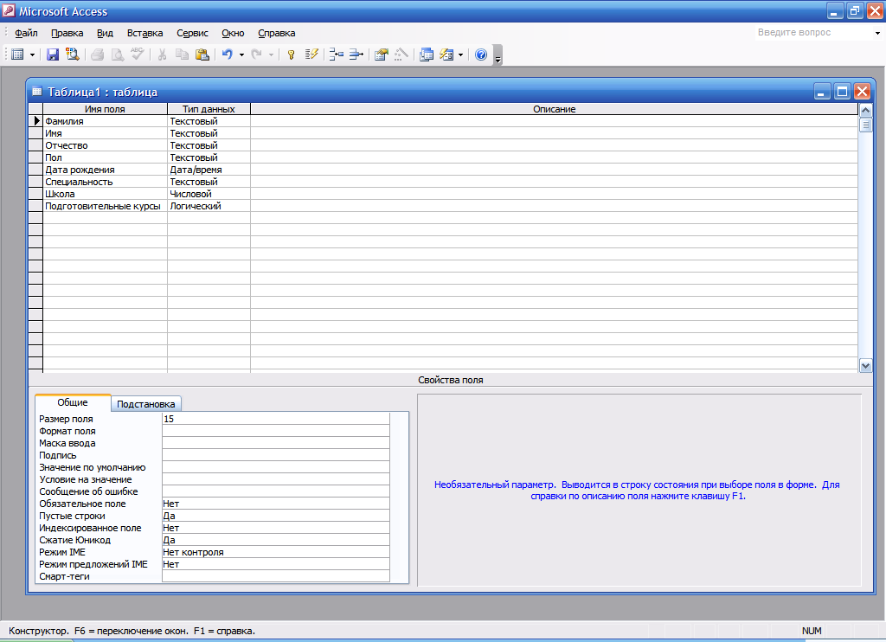
Task: Click the Подпись input box
Action: [x=276, y=455]
